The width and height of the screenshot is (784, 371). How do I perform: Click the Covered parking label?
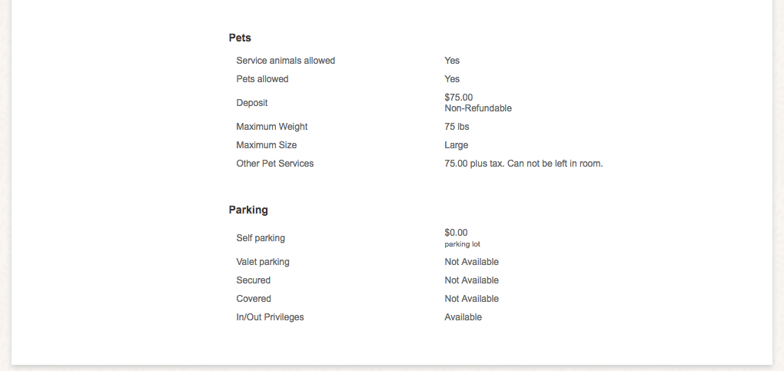pyautogui.click(x=254, y=299)
